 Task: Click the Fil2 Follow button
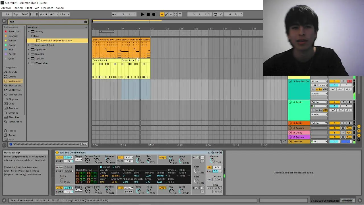click(129, 192)
